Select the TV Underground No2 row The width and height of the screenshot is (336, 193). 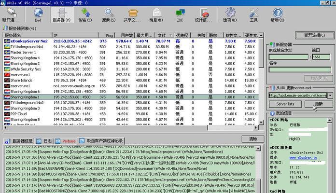pos(131,103)
